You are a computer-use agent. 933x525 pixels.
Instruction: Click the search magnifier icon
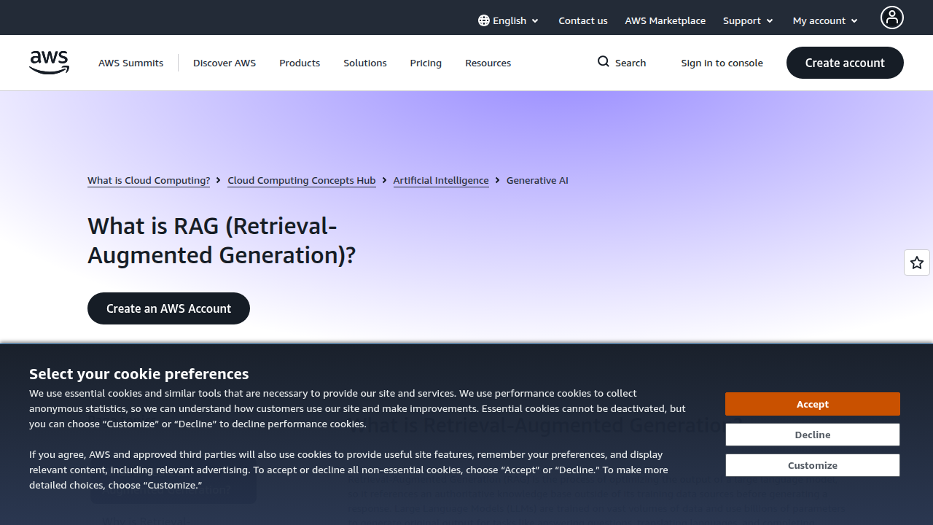click(x=604, y=62)
